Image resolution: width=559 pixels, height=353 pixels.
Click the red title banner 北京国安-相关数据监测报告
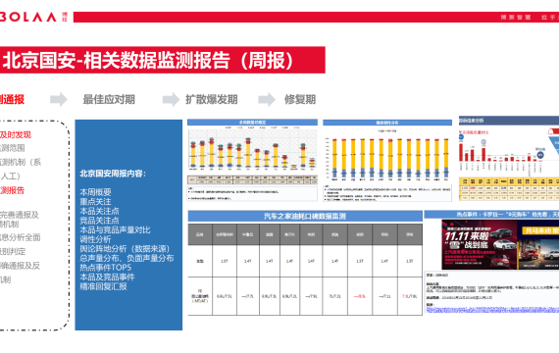[163, 60]
